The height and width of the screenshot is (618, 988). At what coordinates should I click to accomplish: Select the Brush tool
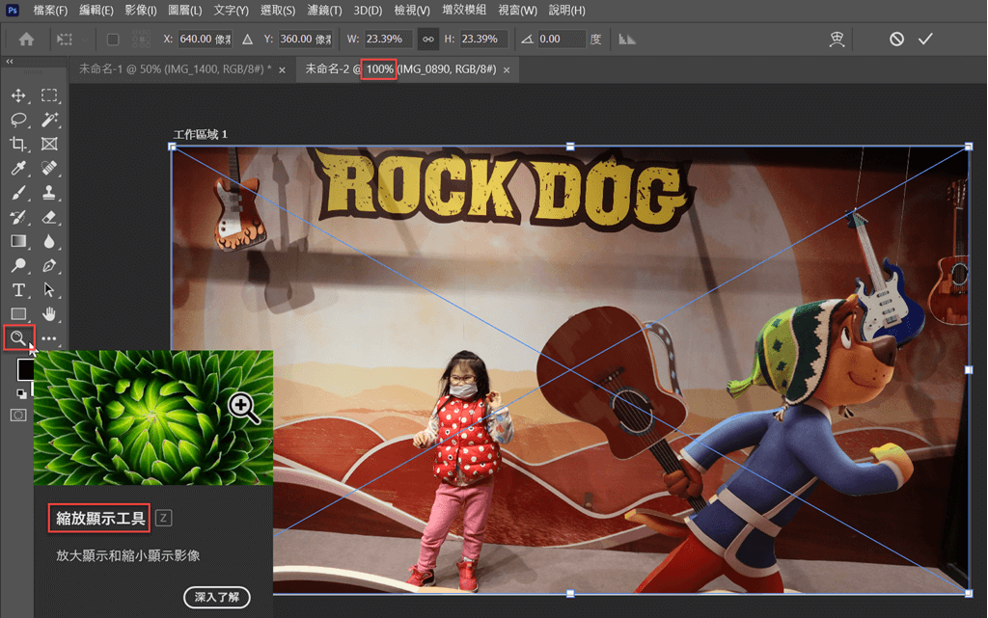[x=18, y=193]
